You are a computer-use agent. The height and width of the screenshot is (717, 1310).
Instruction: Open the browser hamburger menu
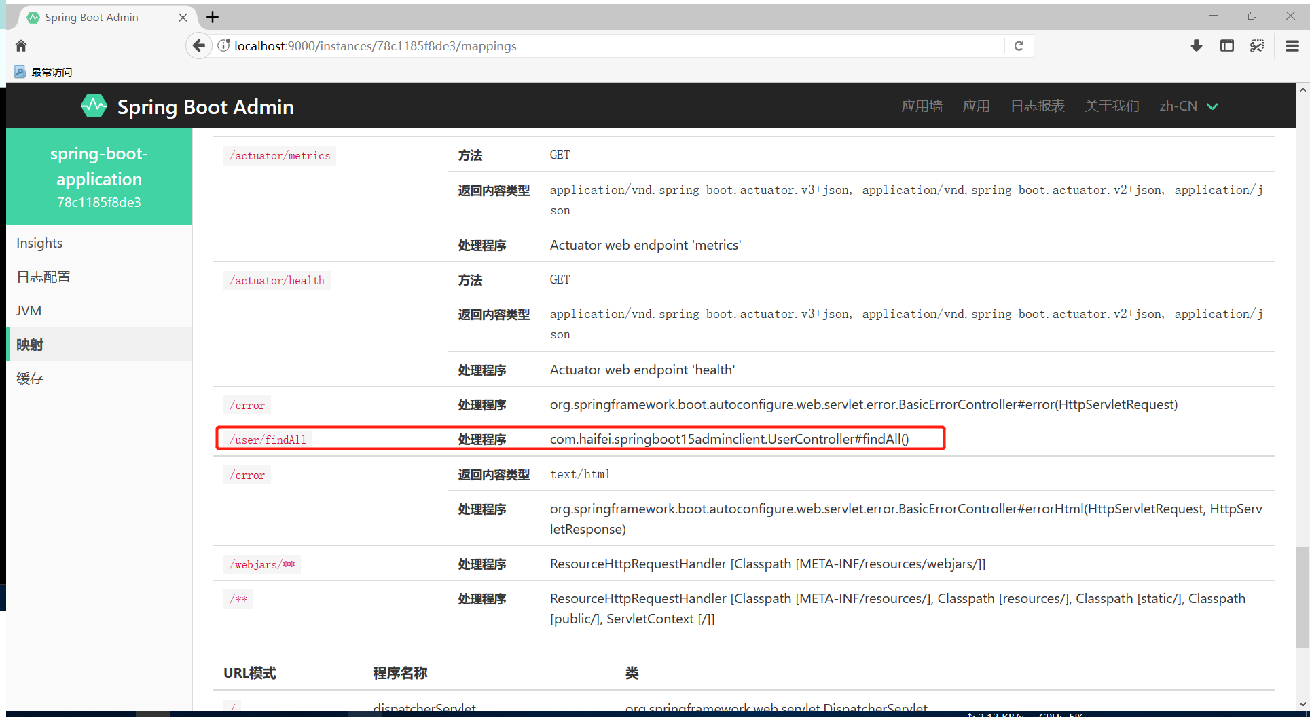(x=1292, y=45)
